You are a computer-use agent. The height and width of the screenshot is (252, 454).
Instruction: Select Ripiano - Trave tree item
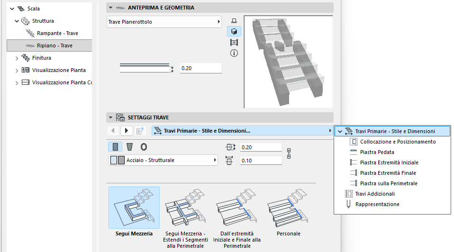point(49,45)
